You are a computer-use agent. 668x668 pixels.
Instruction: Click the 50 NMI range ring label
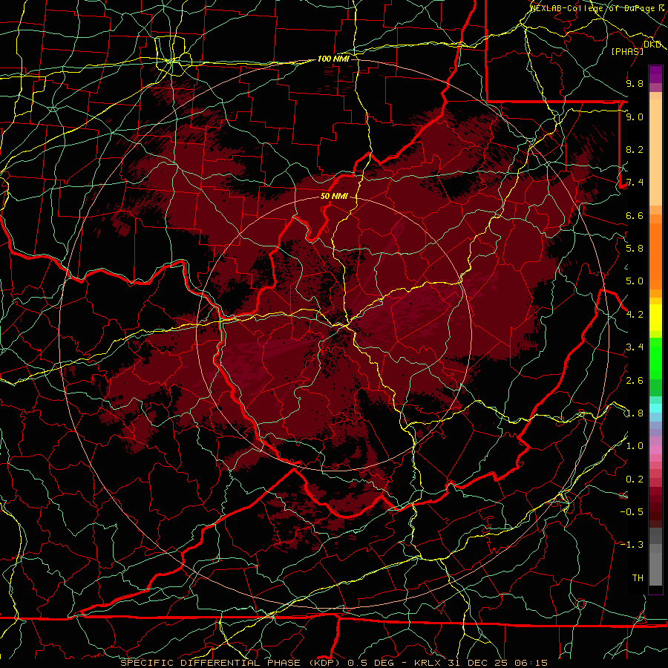(x=334, y=196)
